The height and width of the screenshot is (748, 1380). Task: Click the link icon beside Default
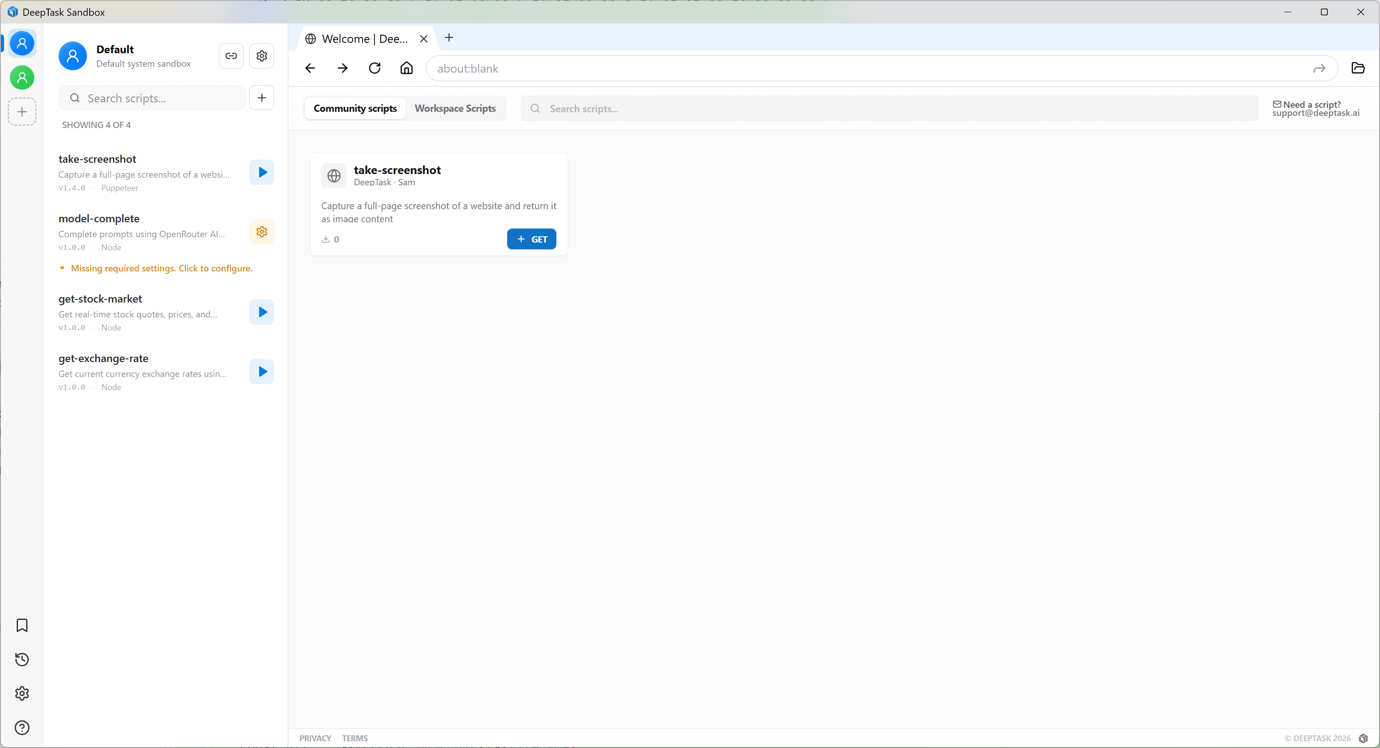[231, 56]
